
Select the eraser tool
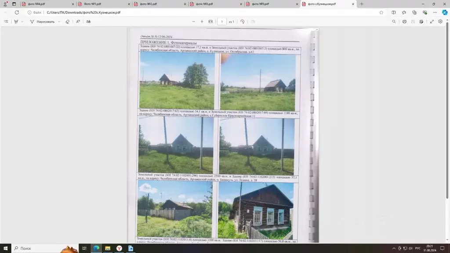click(67, 22)
